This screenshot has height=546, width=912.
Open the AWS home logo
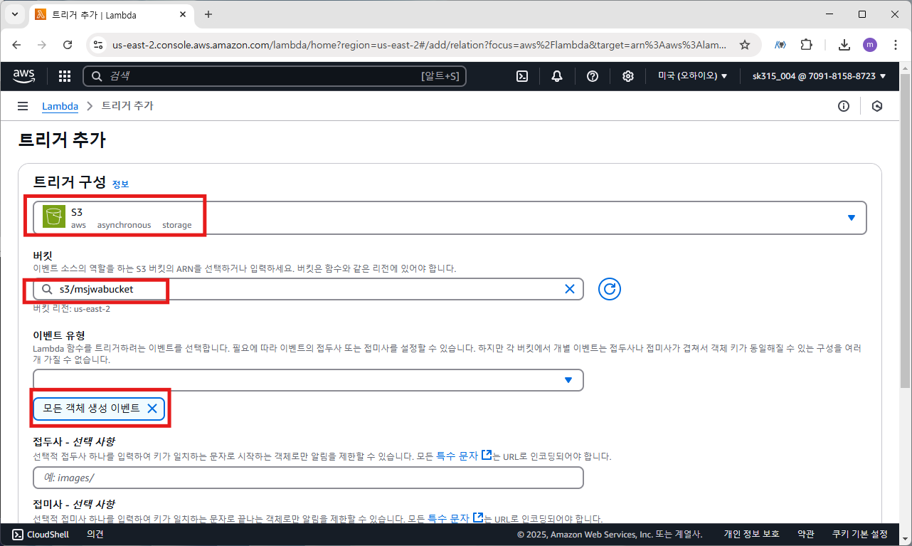point(25,75)
